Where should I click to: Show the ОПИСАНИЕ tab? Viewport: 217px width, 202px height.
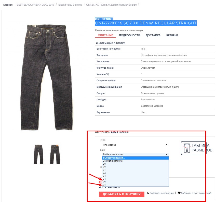coord(105,35)
